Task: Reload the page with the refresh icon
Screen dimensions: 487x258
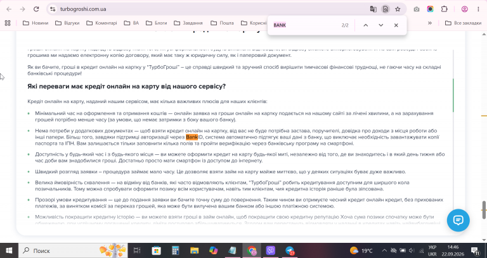Action: (36, 9)
